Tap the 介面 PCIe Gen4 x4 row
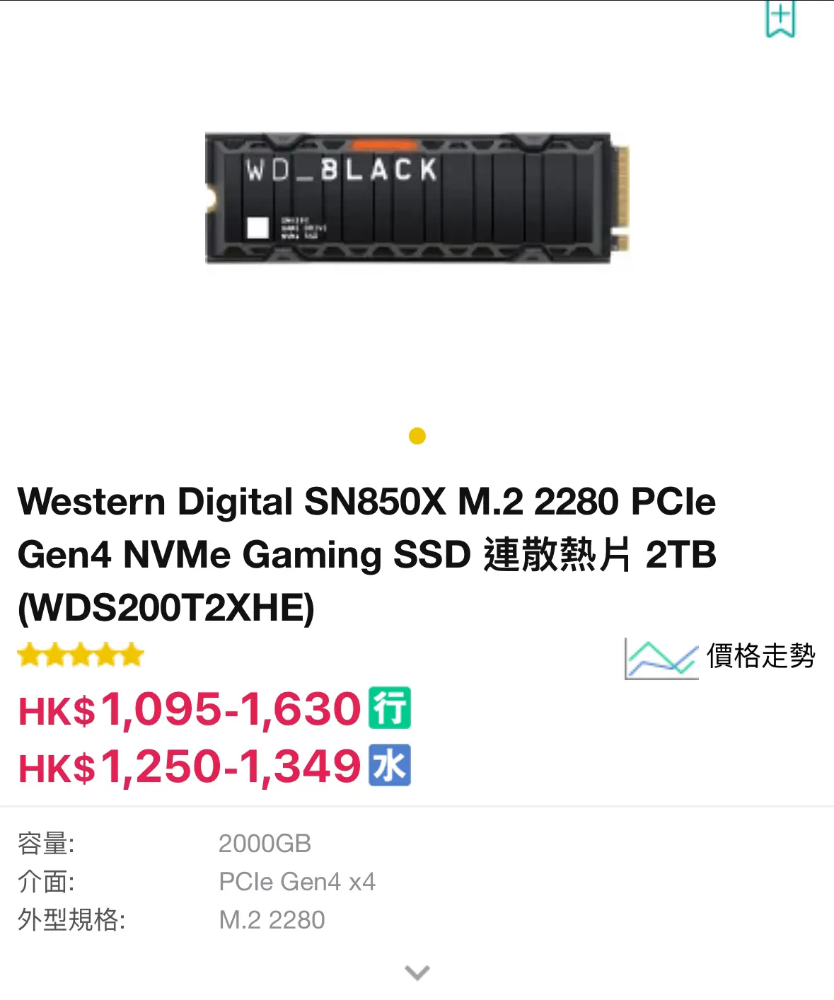 tap(417, 882)
